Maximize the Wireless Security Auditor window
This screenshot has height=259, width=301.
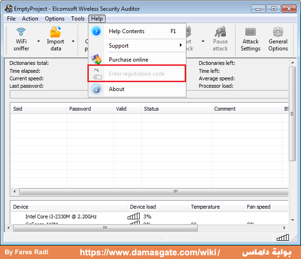pos(273,9)
